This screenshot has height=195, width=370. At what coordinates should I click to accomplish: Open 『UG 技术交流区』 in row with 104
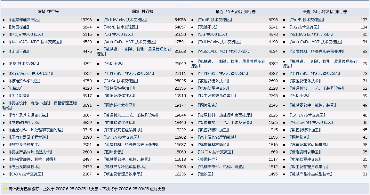(305, 27)
